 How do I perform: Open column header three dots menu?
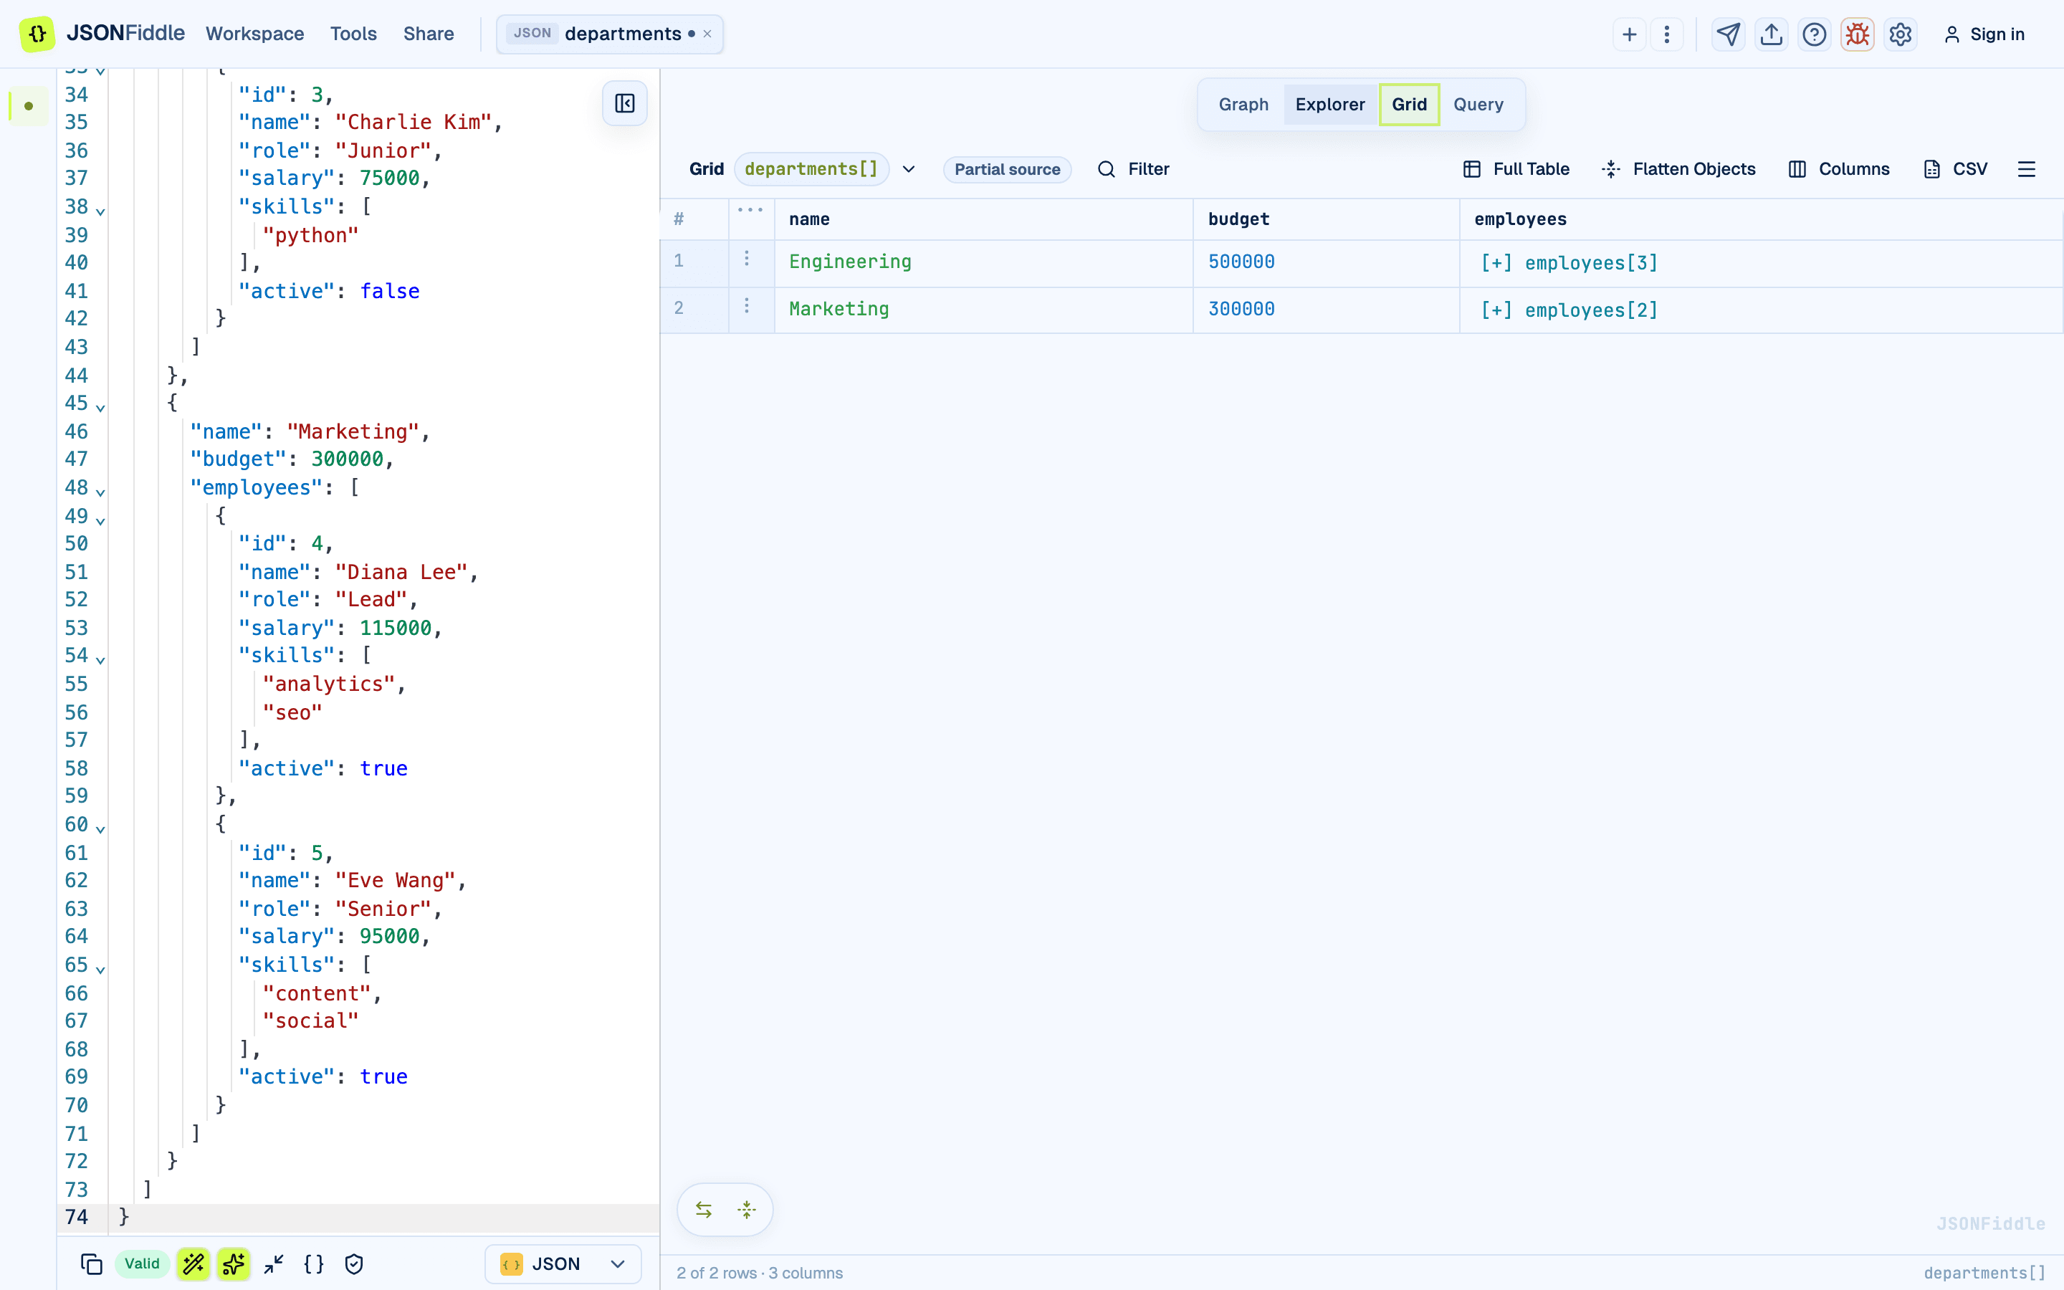pyautogui.click(x=750, y=210)
